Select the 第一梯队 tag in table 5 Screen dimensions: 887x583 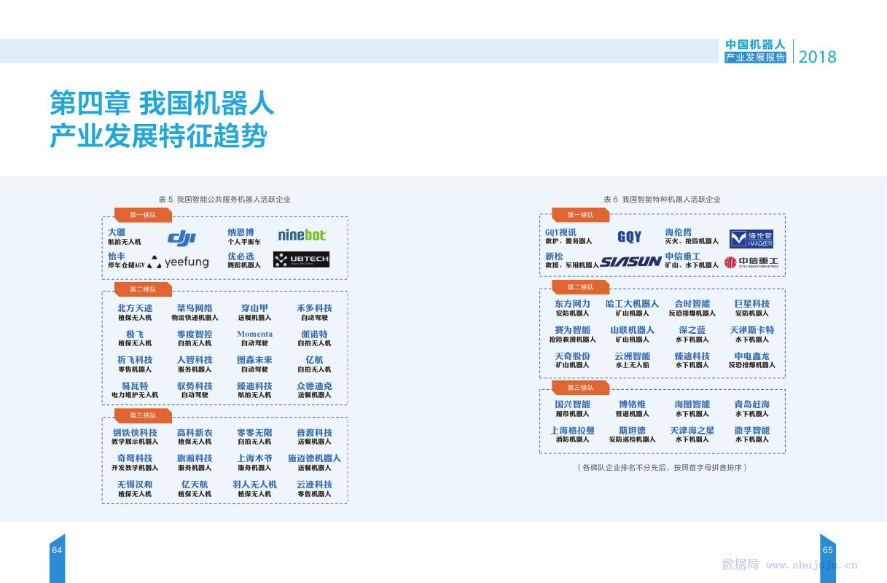tap(143, 215)
